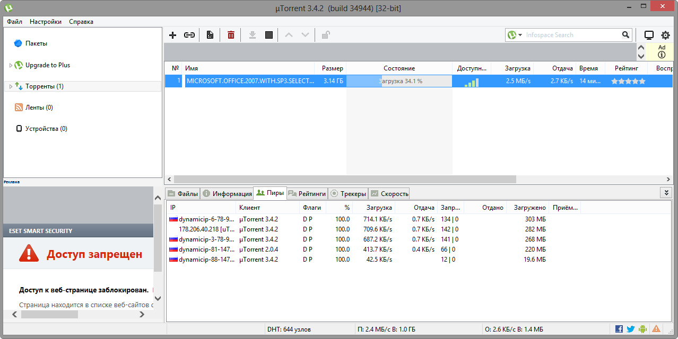Select Устройства (0) in the sidebar
The image size is (678, 339).
click(x=46, y=129)
